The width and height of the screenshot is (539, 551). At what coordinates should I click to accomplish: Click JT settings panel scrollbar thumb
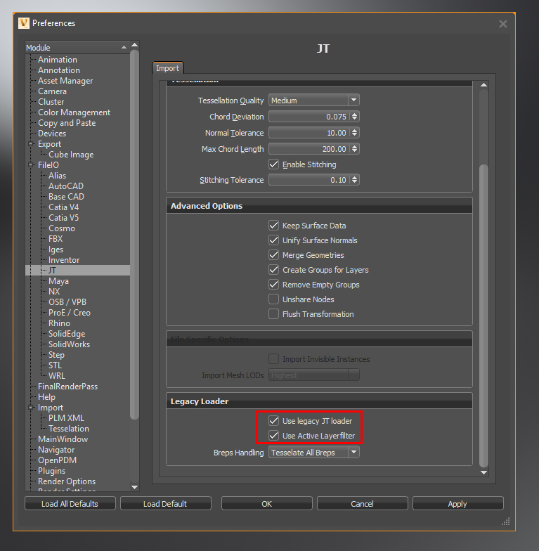point(483,316)
